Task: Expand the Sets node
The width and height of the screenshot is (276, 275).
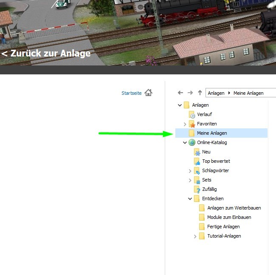Action: point(190,180)
